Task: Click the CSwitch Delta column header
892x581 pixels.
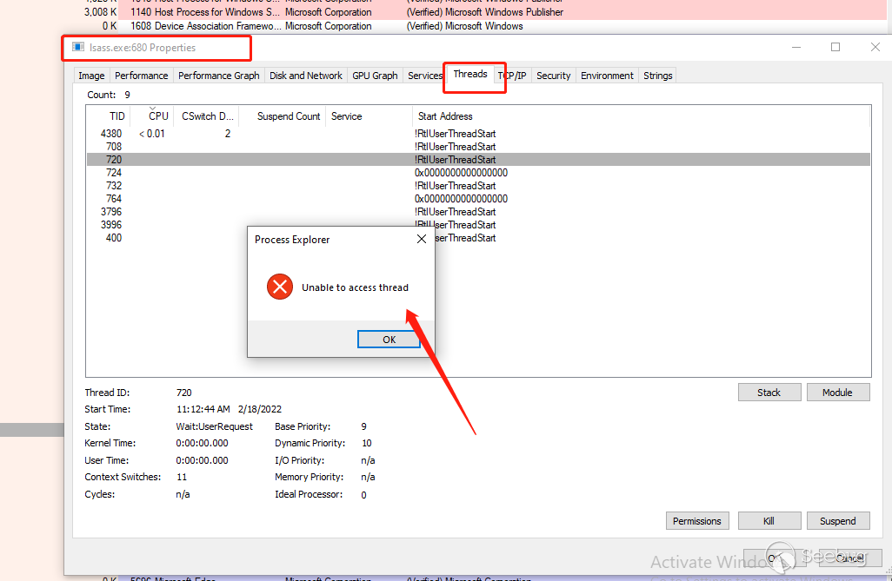Action: (206, 116)
